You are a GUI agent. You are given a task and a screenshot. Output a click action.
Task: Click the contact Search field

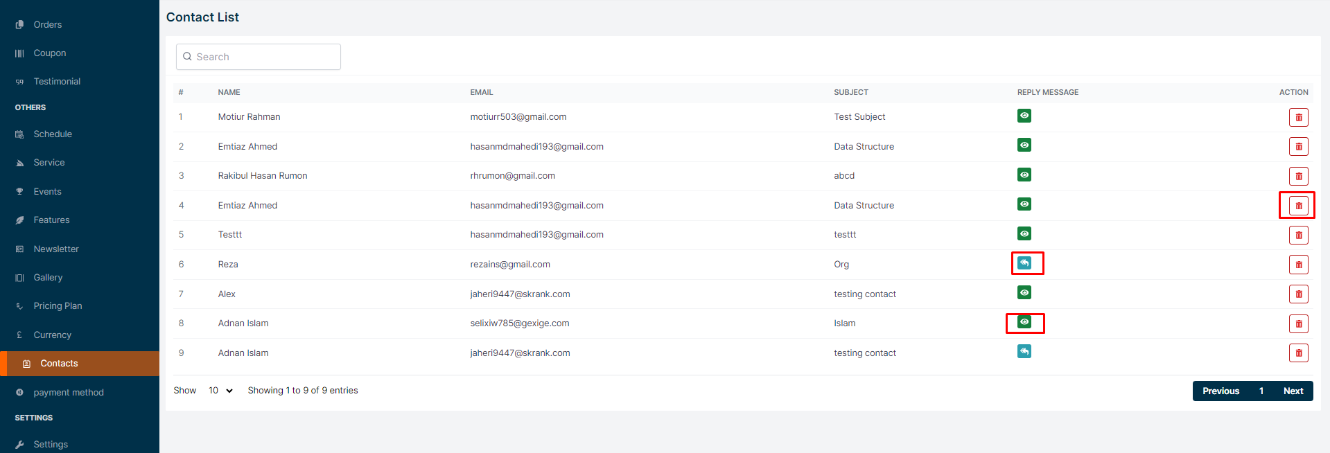pyautogui.click(x=259, y=57)
